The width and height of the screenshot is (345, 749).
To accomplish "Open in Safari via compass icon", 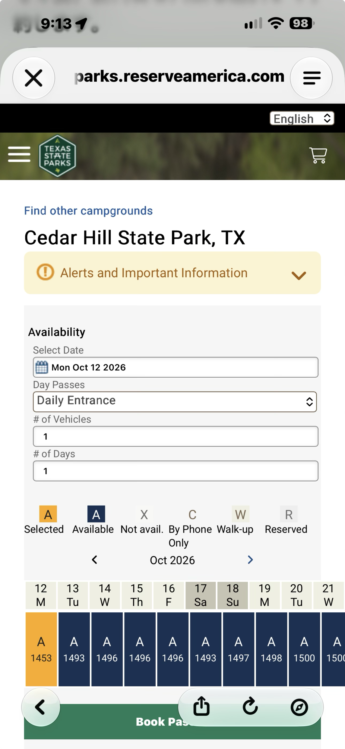I will point(299,707).
